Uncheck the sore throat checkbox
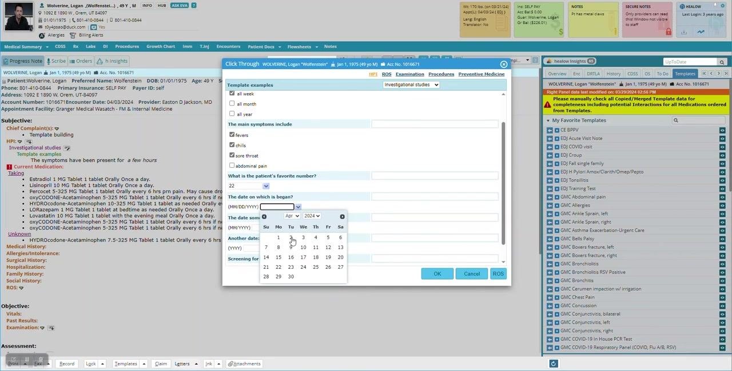Viewport: 732px width, 371px height. [x=232, y=155]
